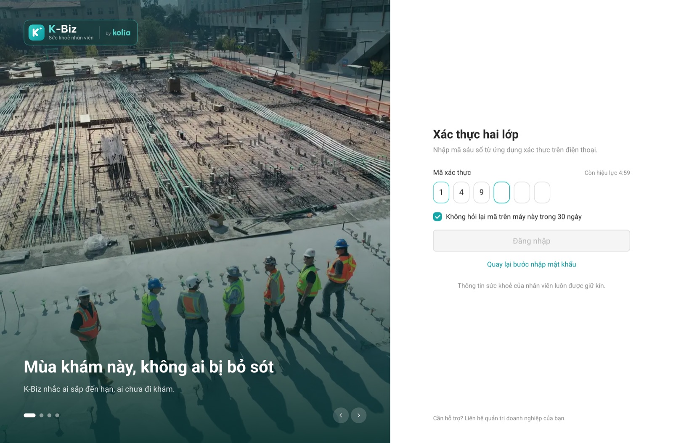This screenshot has width=673, height=443.
Task: Focus the third code digit box containing 9
Action: (482, 192)
